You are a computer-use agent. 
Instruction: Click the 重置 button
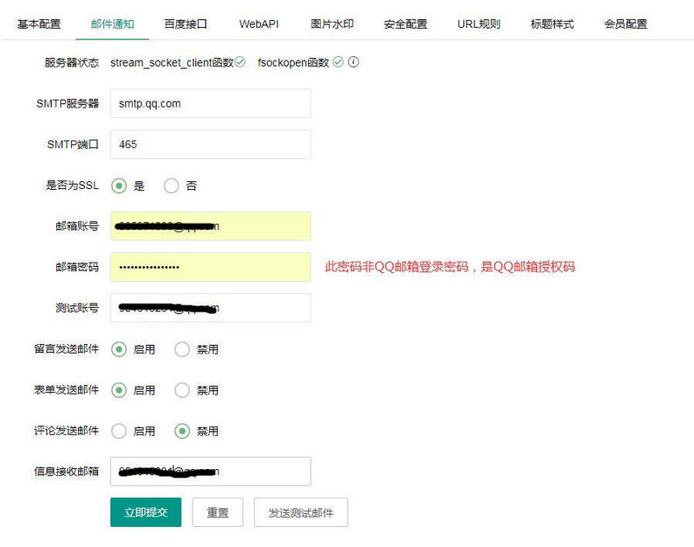pos(218,512)
